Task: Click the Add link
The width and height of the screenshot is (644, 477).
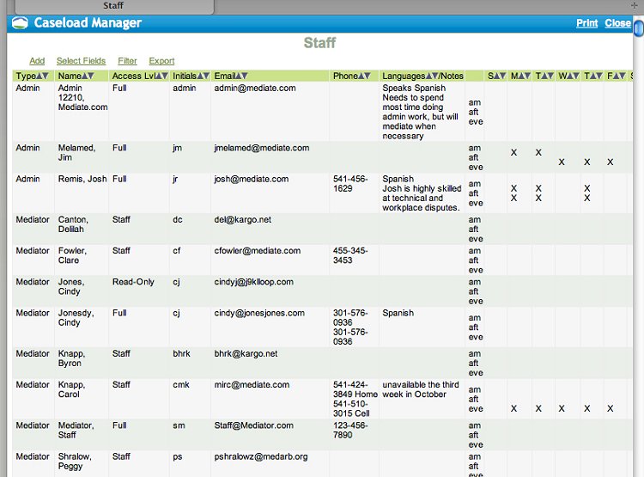Action: point(37,61)
